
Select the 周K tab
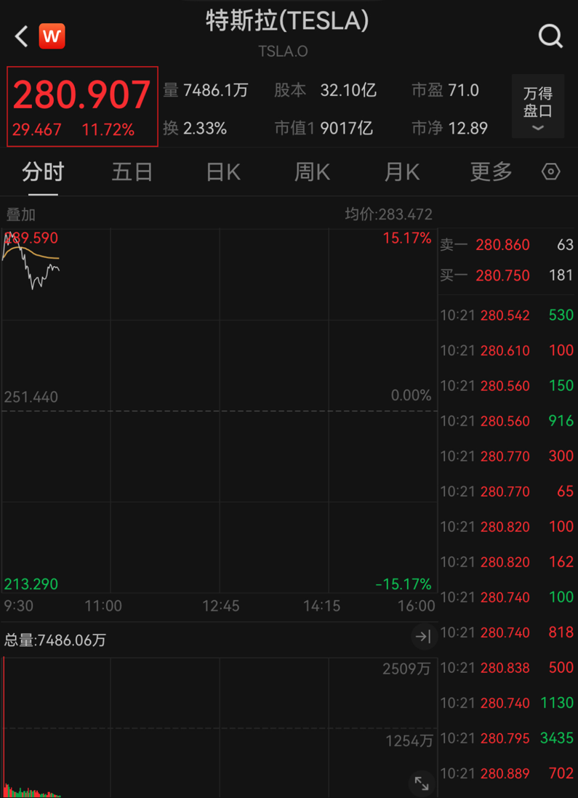312,172
